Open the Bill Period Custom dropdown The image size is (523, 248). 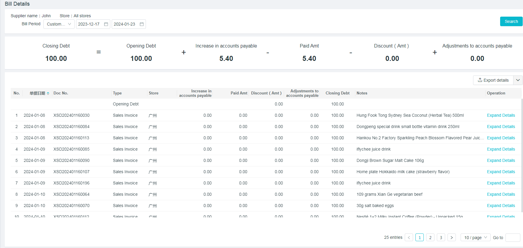pyautogui.click(x=59, y=24)
